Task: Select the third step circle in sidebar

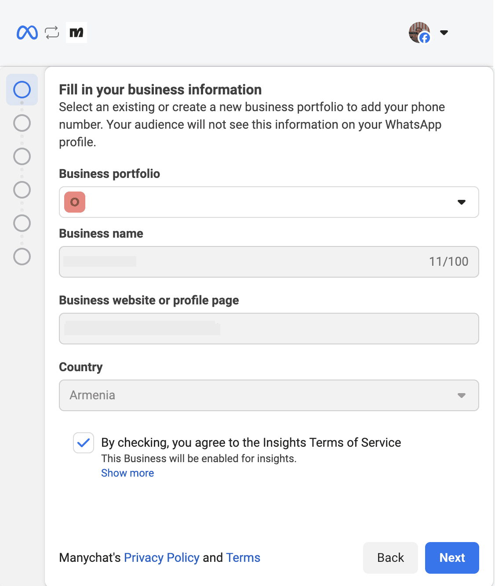Action: (22, 156)
